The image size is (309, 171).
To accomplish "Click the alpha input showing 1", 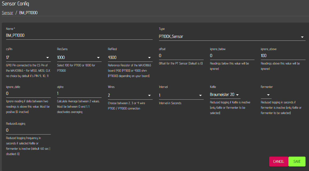I will [79, 93].
